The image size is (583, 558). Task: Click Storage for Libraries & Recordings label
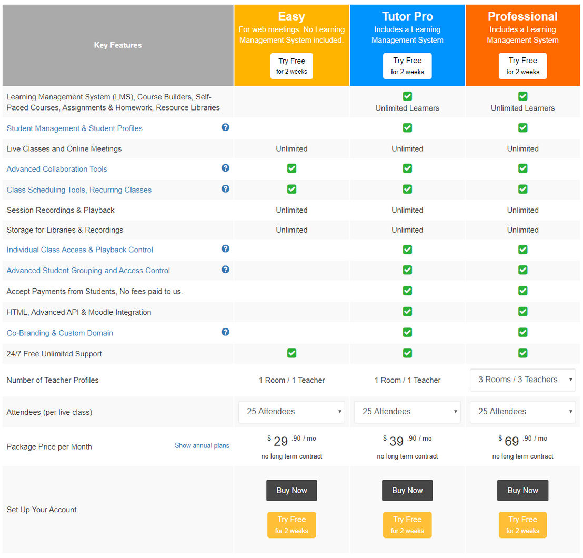pos(65,230)
